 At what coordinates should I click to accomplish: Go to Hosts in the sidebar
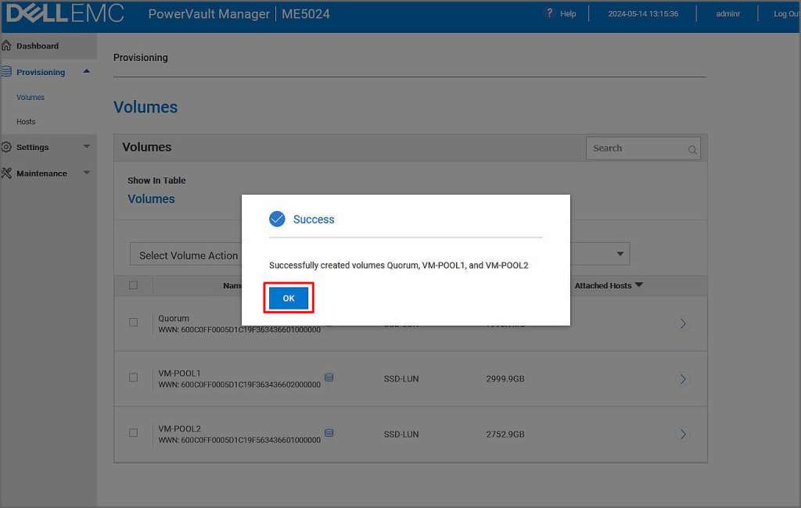pyautogui.click(x=26, y=122)
